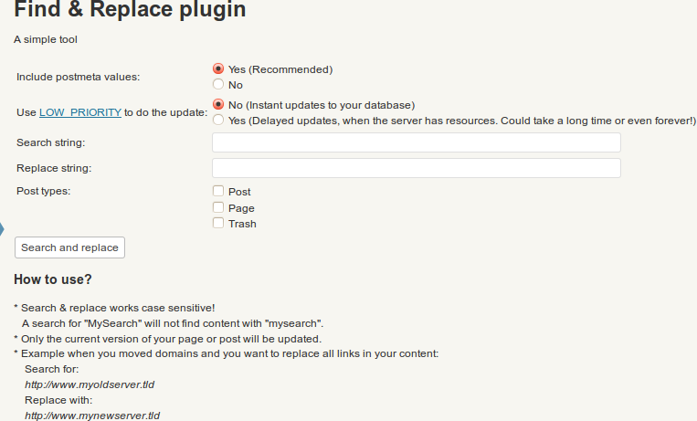Click the Page checkbox label text

241,208
